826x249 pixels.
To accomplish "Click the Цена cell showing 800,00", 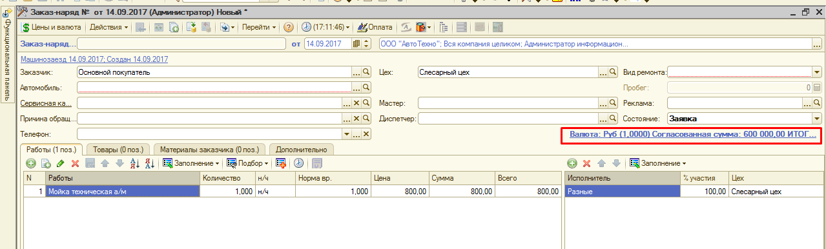I will [400, 192].
